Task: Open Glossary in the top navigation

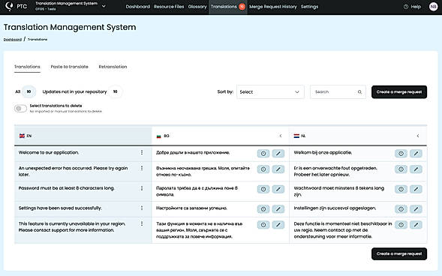Action: [197, 7]
